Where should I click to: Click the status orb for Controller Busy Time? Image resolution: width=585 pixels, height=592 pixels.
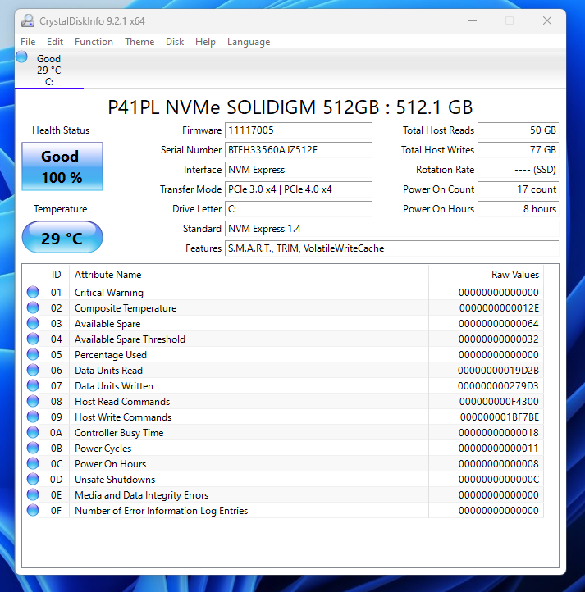tap(33, 432)
